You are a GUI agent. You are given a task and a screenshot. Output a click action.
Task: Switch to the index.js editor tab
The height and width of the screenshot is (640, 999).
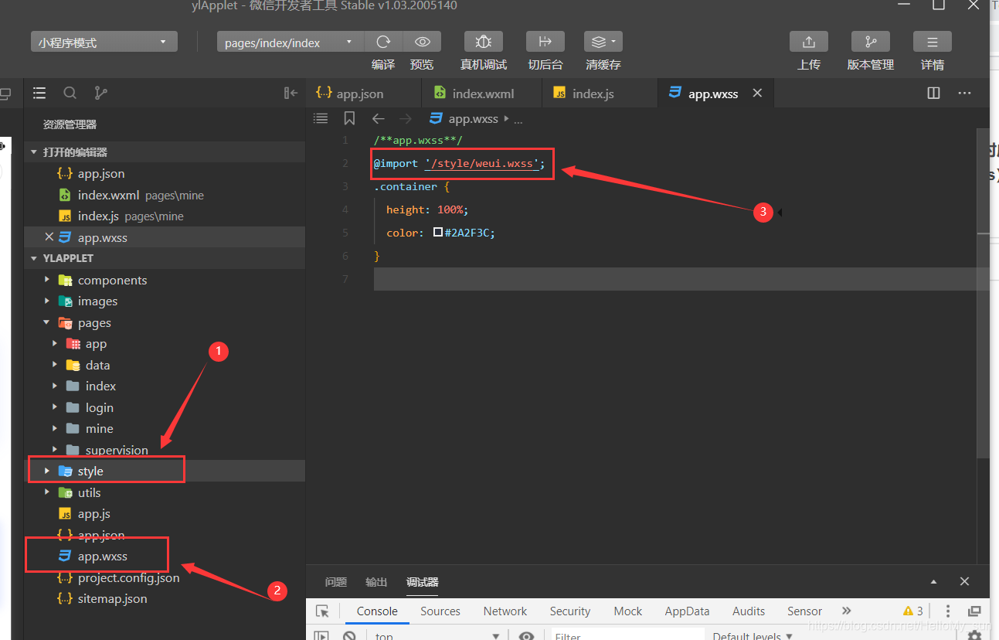click(600, 93)
